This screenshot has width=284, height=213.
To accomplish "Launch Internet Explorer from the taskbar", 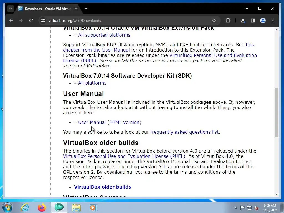I will click(x=25, y=207).
